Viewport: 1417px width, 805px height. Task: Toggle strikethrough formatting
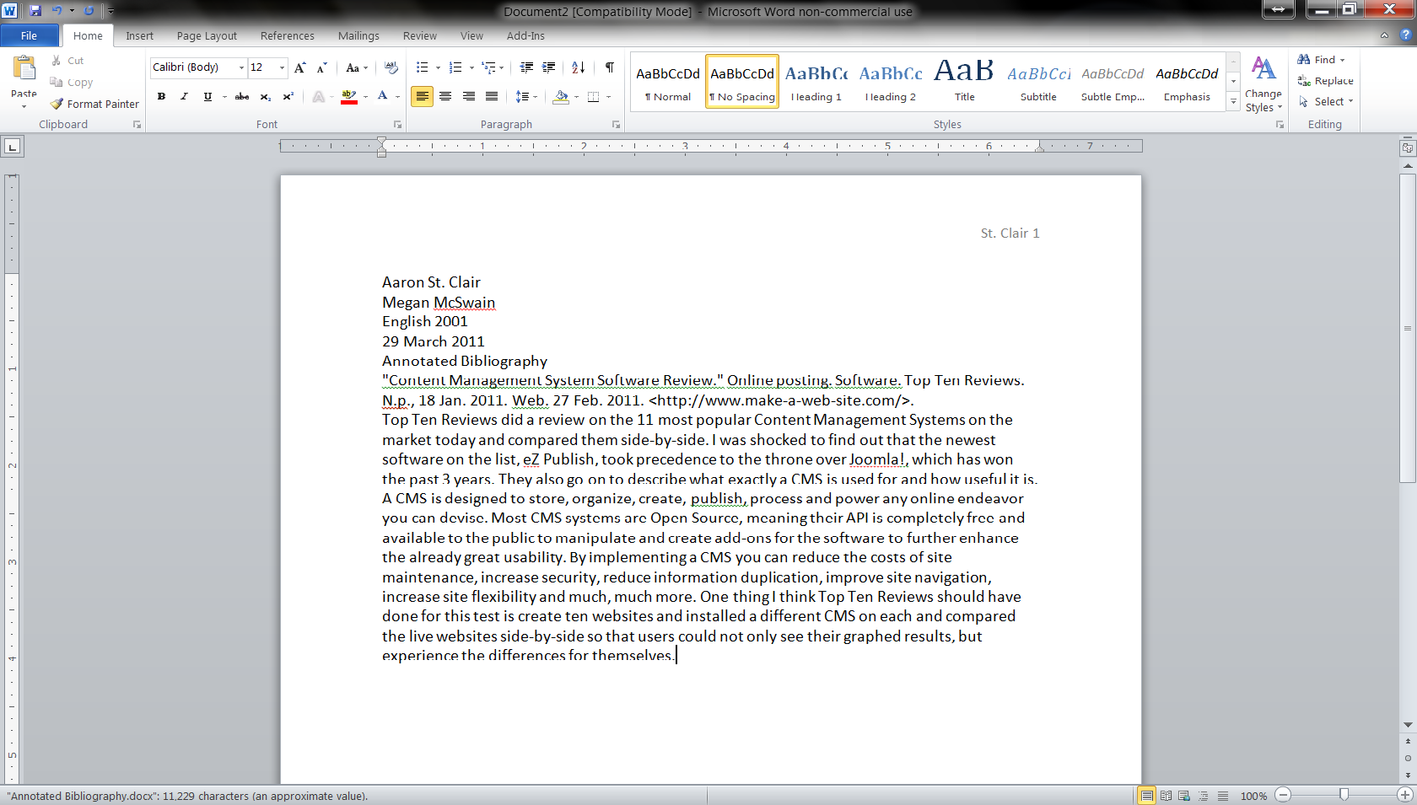click(242, 96)
